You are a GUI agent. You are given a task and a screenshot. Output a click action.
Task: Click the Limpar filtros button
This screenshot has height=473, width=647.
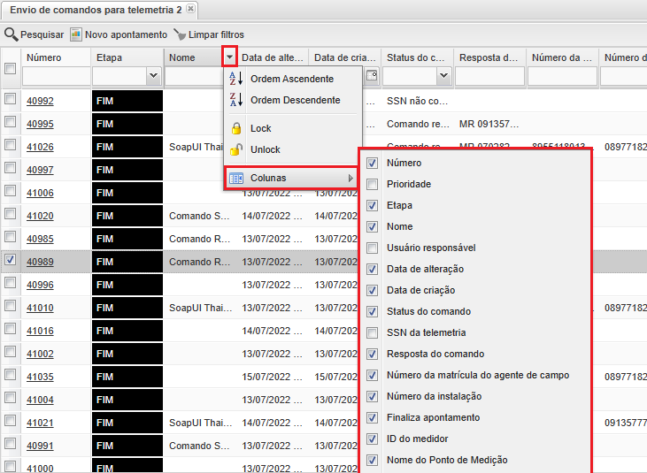click(209, 34)
